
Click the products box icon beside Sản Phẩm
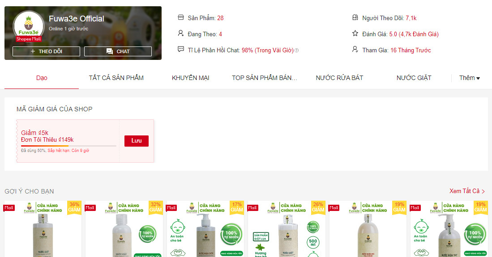[x=181, y=17]
